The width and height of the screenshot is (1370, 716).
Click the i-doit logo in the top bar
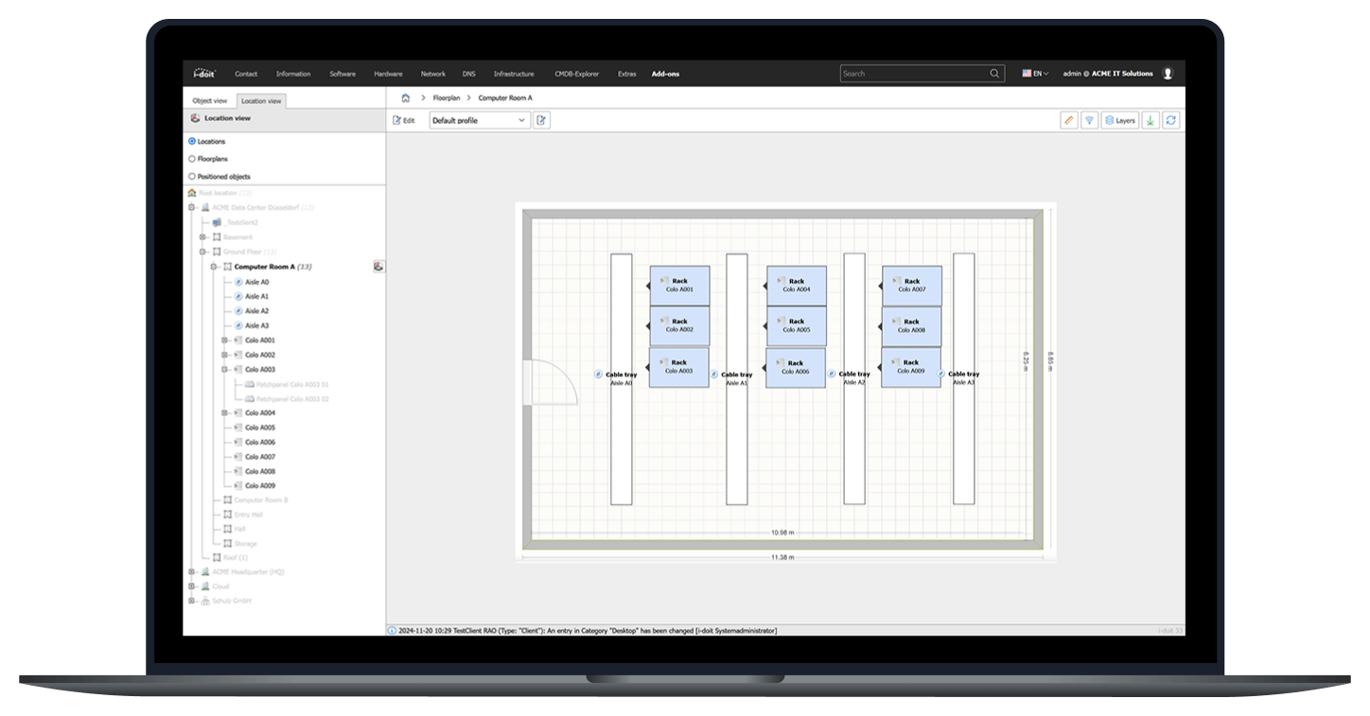pos(204,73)
